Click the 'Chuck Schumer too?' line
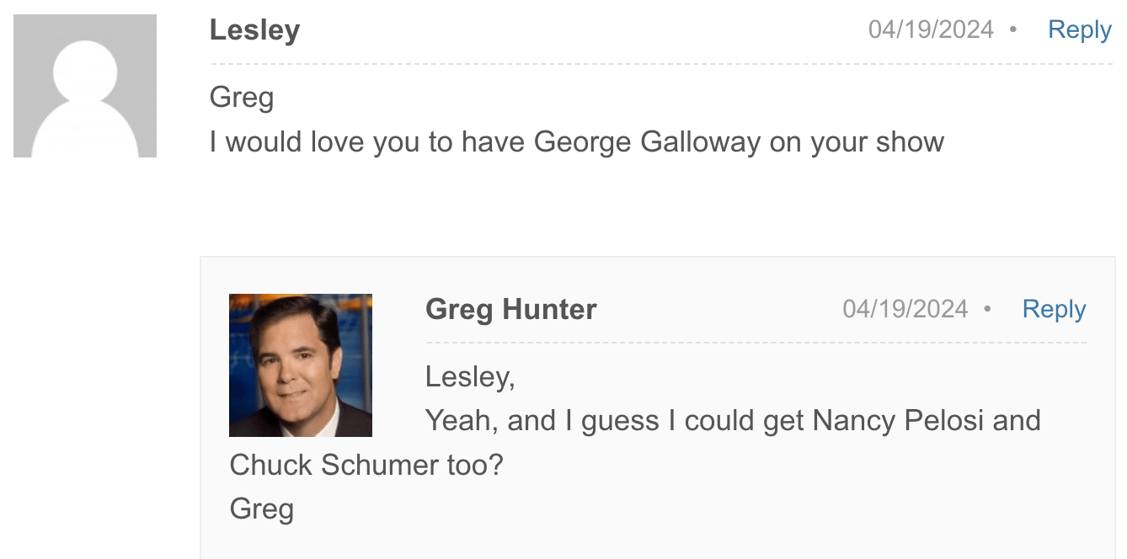The height and width of the screenshot is (559, 1127). [366, 465]
